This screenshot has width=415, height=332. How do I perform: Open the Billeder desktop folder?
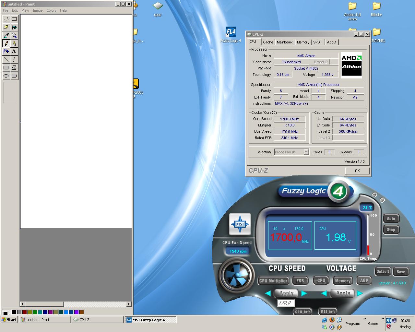pos(376,9)
